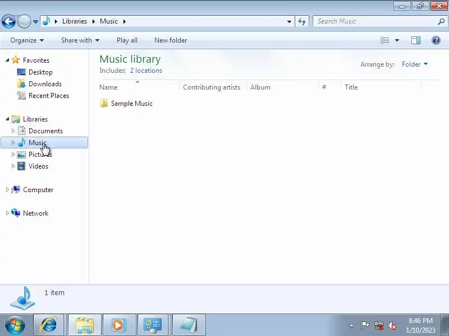Open the address bar history dropdown
This screenshot has height=336, width=449.
pos(289,21)
